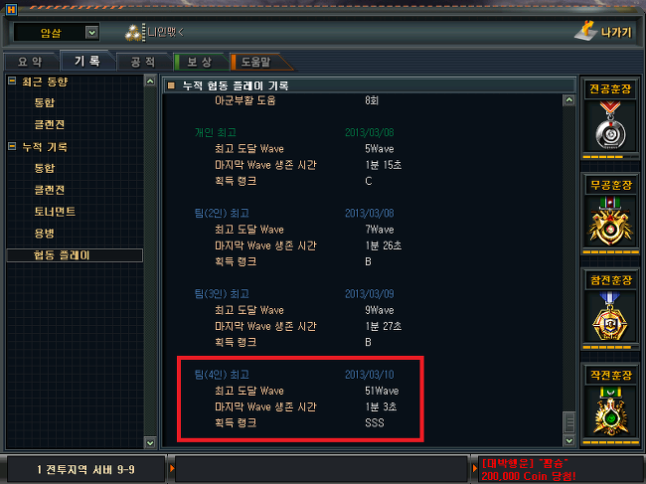This screenshot has height=484, width=646.
Task: Click the left panel scrollbar down arrow
Action: pos(150,443)
